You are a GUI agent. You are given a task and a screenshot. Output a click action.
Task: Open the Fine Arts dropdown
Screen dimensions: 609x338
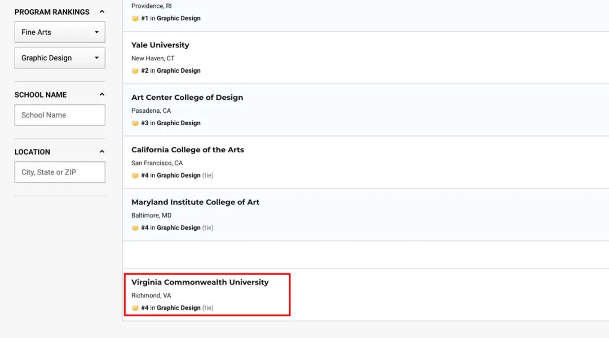pos(60,32)
